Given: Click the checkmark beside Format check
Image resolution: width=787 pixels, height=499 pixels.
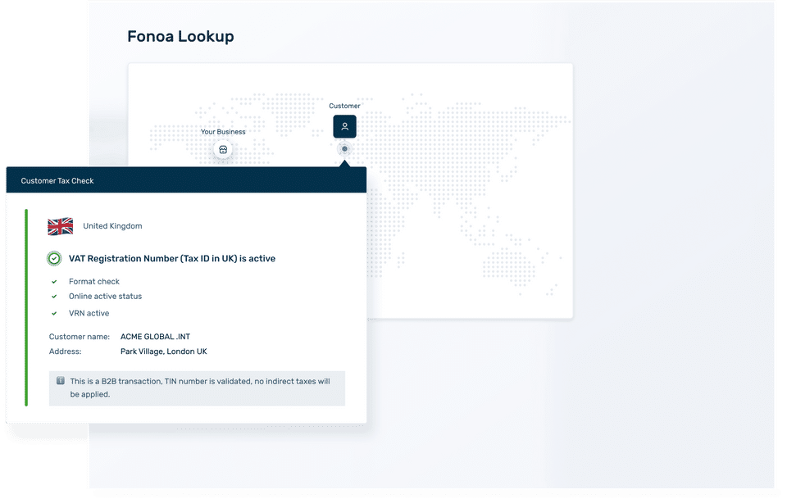Looking at the screenshot, I should (x=54, y=282).
